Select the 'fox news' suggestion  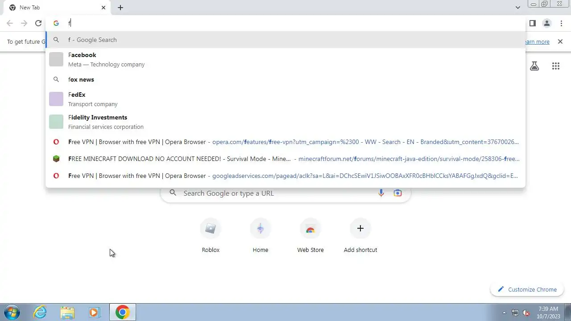[x=285, y=79]
